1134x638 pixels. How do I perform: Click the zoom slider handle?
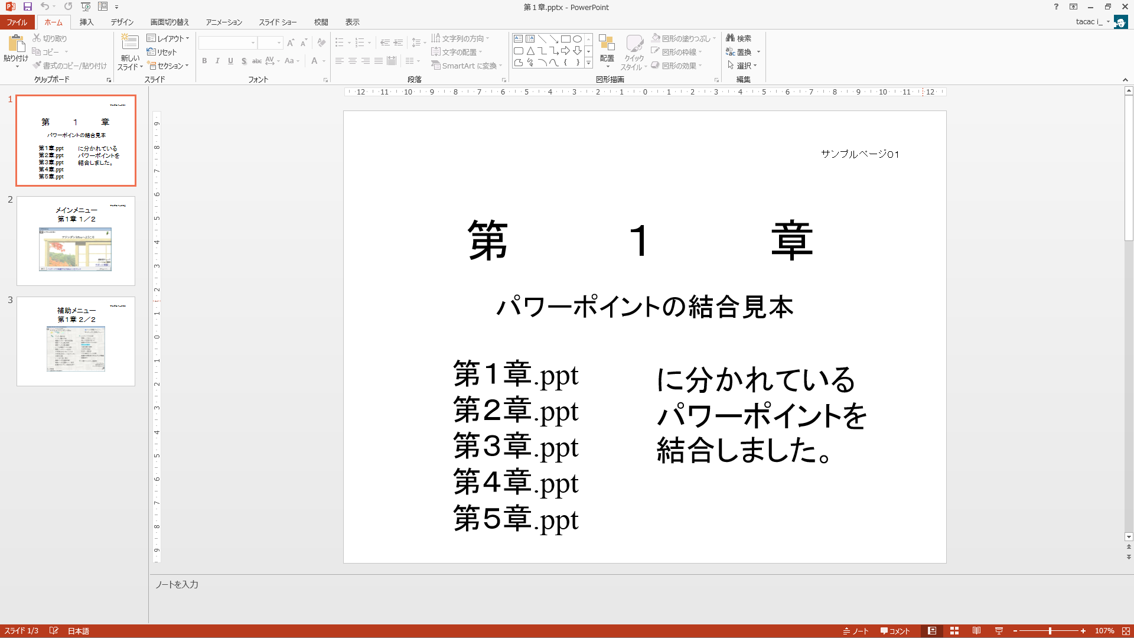(1050, 631)
